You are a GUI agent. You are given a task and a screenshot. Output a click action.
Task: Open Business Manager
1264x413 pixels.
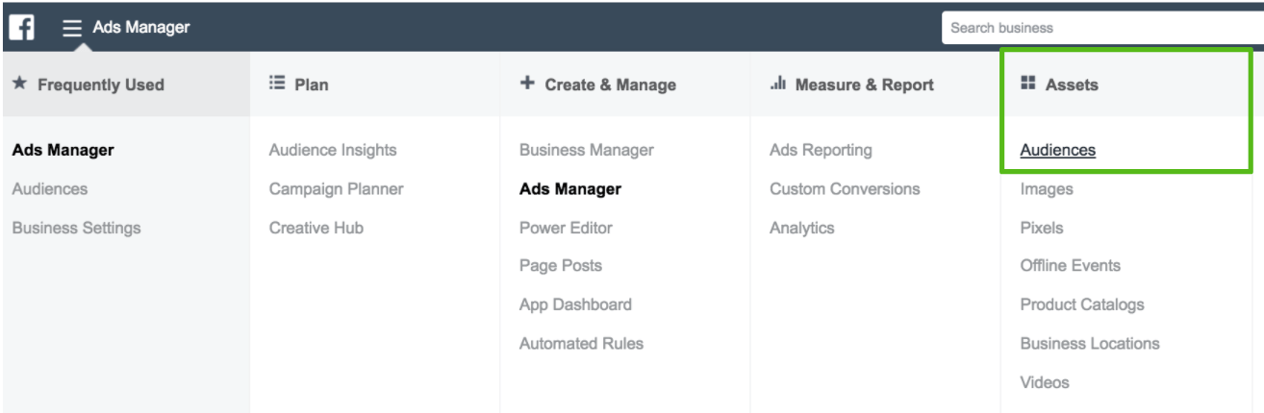(x=587, y=150)
